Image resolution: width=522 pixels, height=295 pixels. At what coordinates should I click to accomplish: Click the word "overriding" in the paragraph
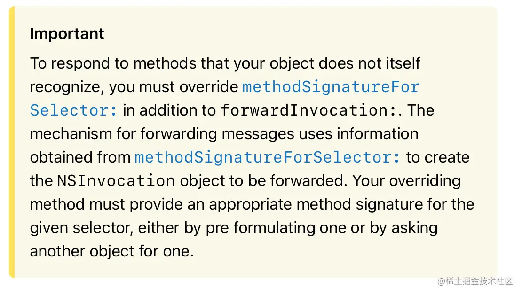(425, 181)
